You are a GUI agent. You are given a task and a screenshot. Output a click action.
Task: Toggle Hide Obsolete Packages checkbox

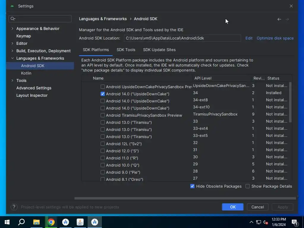[192, 186]
